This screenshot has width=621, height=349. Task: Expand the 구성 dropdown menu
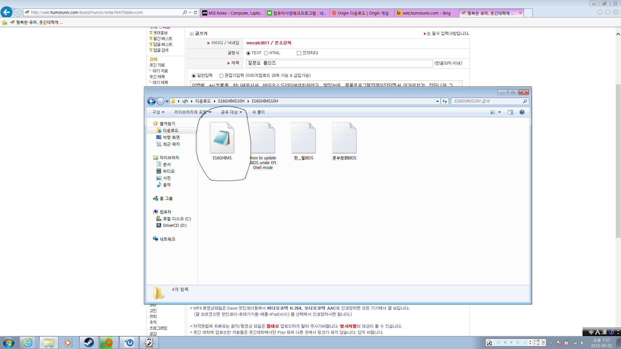(158, 112)
